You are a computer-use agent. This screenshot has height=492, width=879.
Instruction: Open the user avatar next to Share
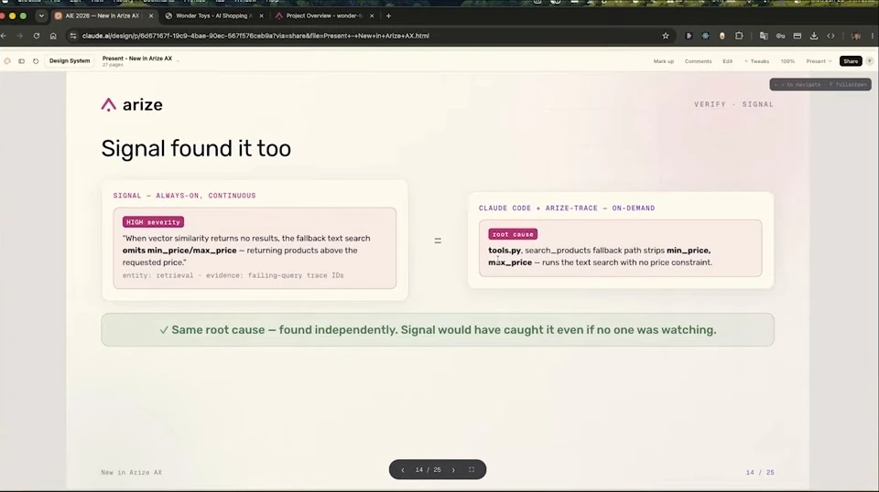click(870, 61)
